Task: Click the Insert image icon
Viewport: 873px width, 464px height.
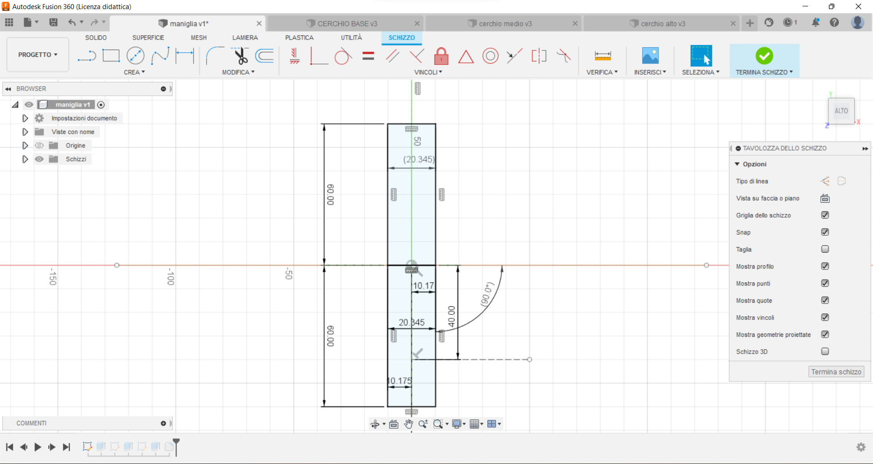Action: 650,56
